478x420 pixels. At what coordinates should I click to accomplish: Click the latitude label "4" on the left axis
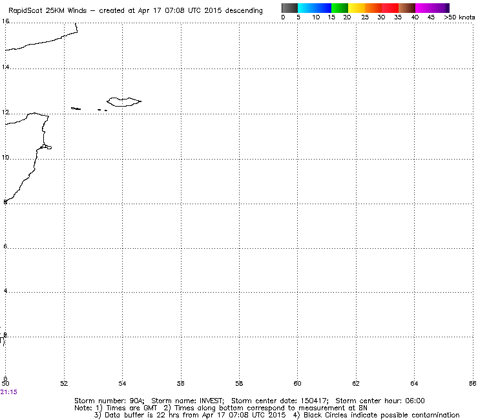(x=5, y=290)
